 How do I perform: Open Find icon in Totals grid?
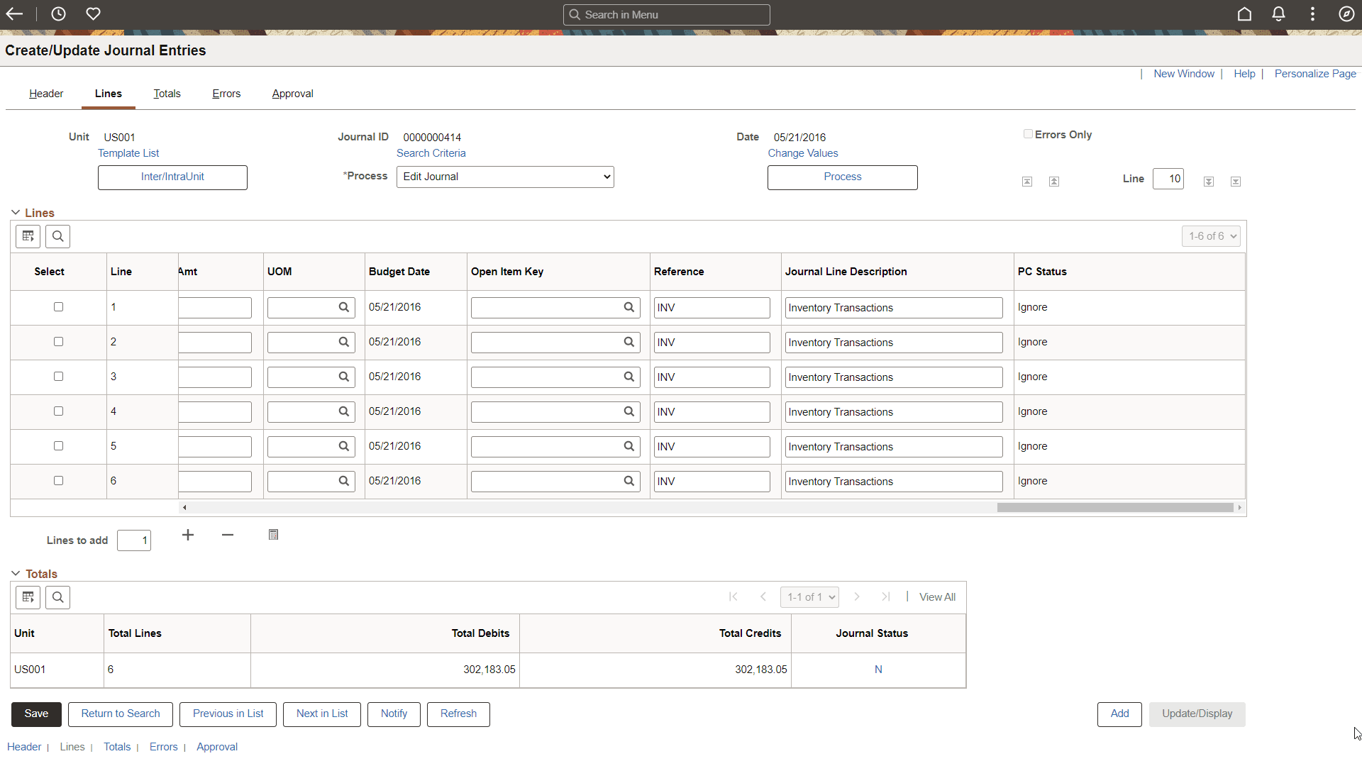[57, 597]
